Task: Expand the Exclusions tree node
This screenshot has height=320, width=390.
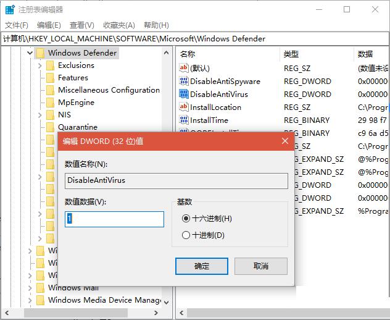Action: pyautogui.click(x=39, y=65)
